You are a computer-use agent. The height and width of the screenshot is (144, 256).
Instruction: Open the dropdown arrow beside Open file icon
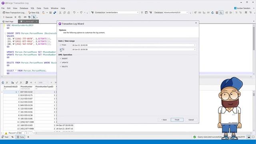point(47,12)
